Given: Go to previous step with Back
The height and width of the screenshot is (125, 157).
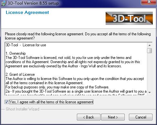Looking at the screenshot, I should 89,117.
